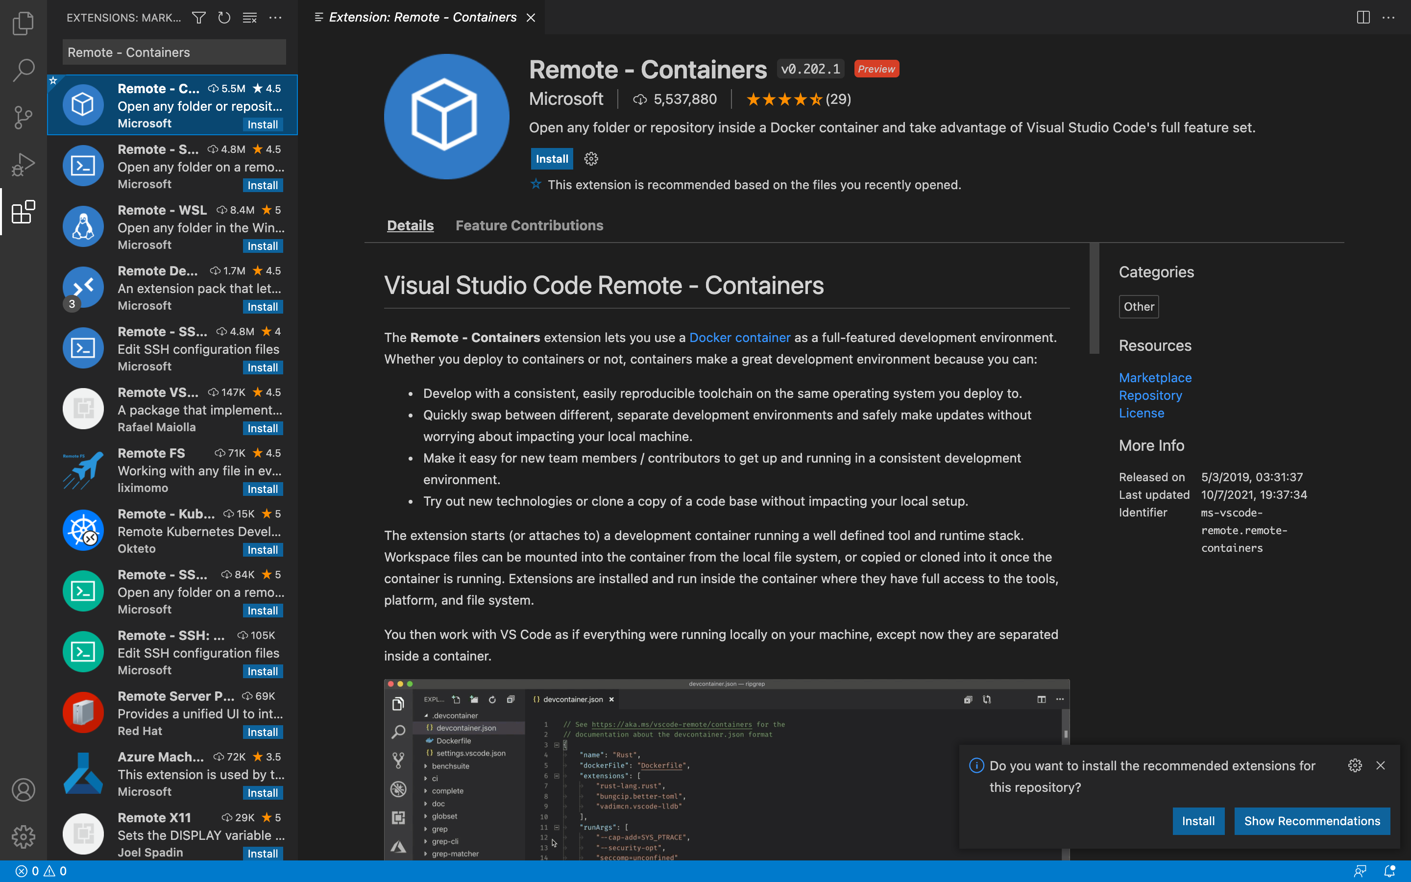Select Remote - Containers extension icon in list
The height and width of the screenshot is (882, 1411).
pos(83,105)
